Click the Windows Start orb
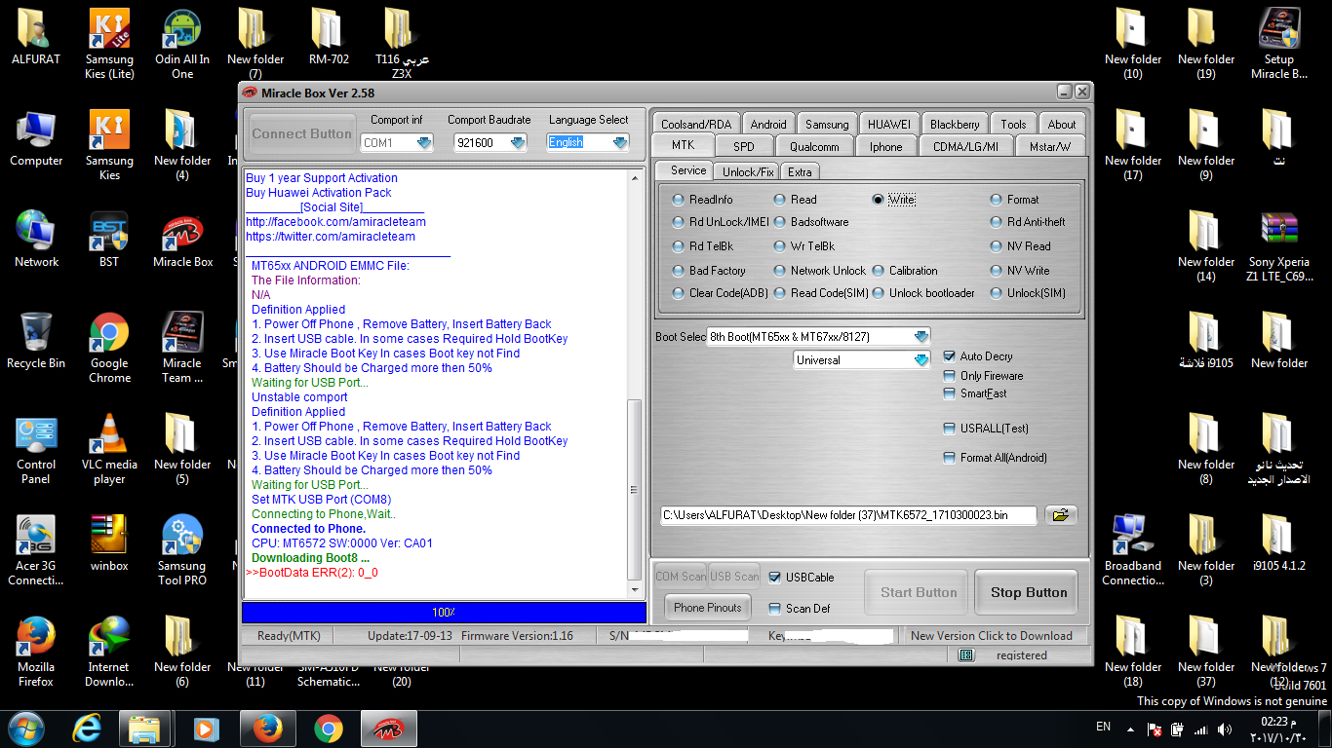 tap(24, 729)
